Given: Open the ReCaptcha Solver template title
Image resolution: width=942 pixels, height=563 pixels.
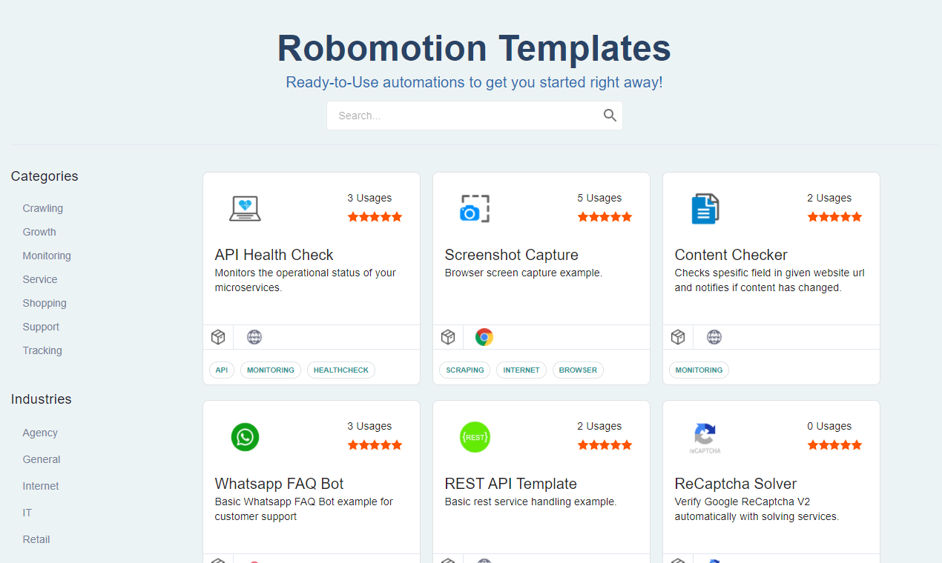Looking at the screenshot, I should click(736, 484).
